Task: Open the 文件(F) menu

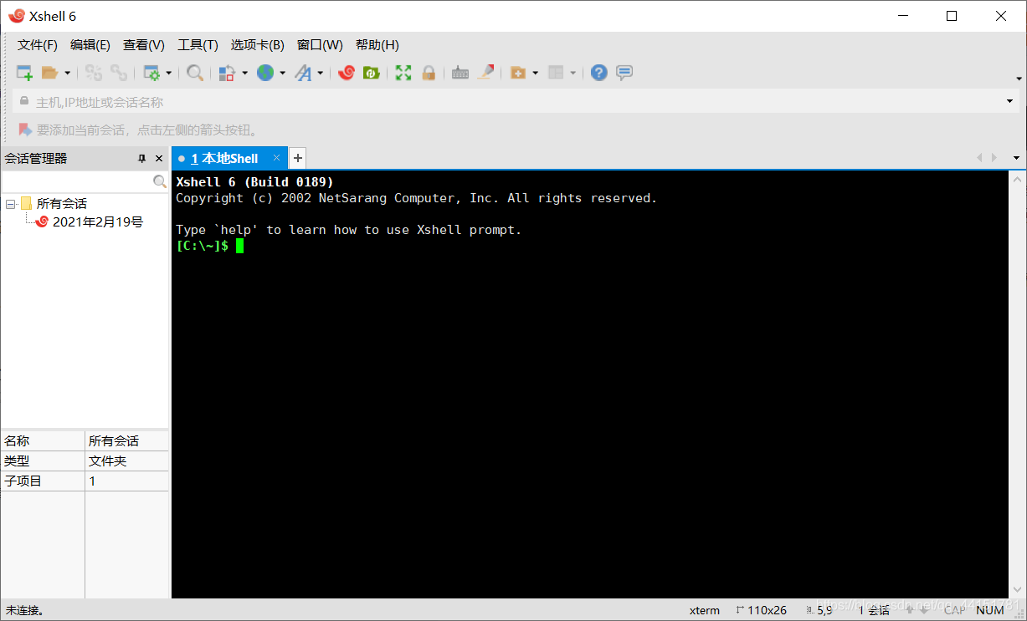Action: [38, 45]
